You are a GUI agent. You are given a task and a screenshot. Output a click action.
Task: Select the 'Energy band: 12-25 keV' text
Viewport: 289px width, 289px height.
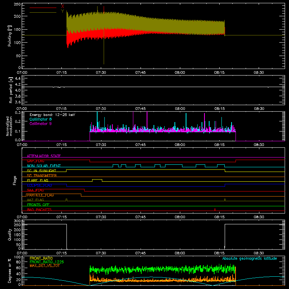pos(52,115)
